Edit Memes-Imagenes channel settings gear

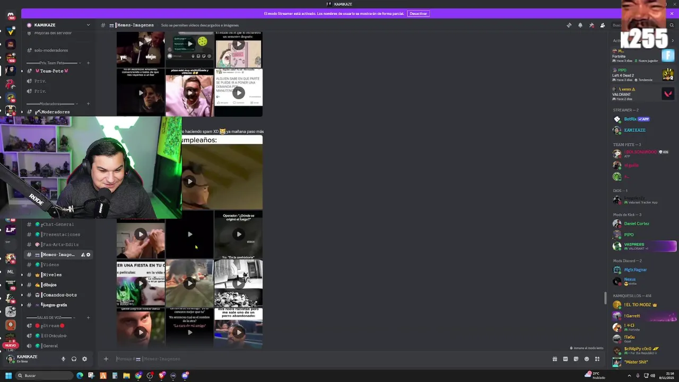89,255
